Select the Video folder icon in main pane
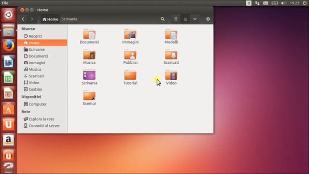309x174 pixels. coord(171,75)
